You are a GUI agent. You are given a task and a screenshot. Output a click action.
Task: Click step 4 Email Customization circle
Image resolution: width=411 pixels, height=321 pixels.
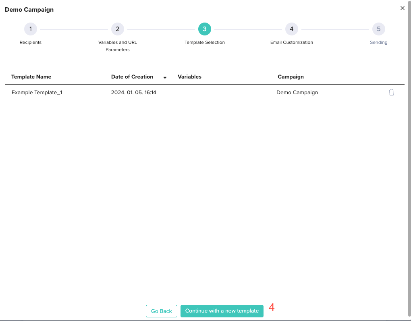pyautogui.click(x=291, y=29)
